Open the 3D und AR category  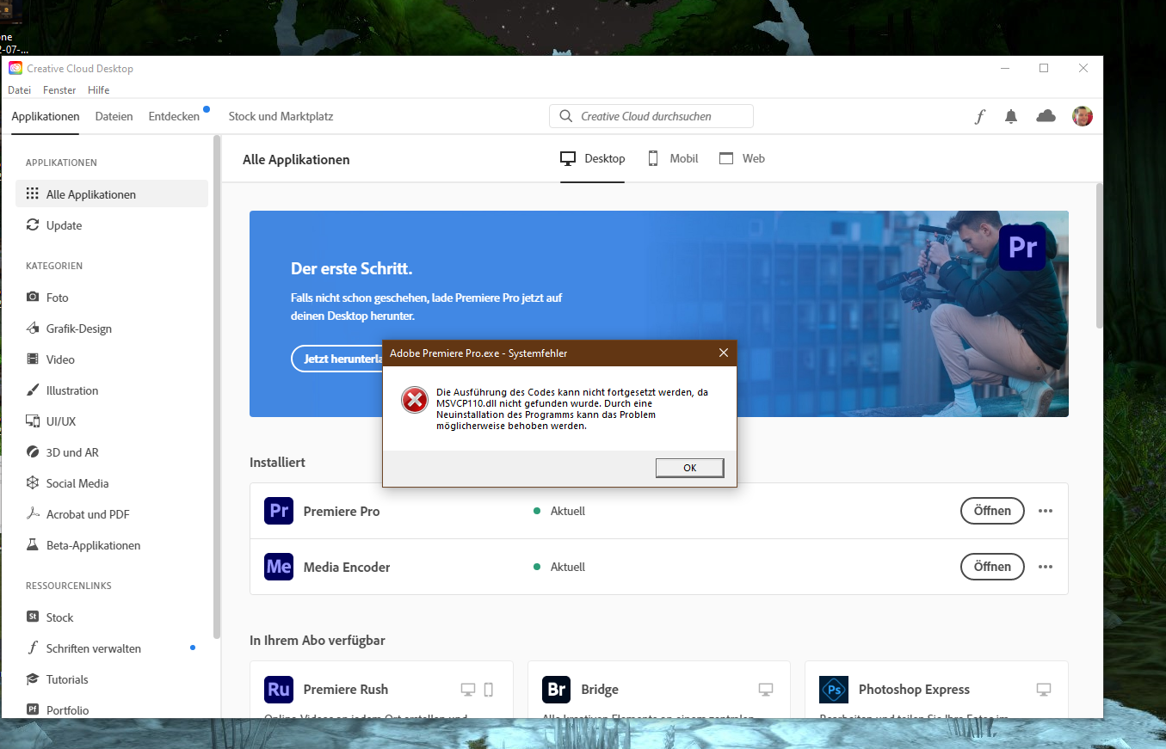coord(112,452)
